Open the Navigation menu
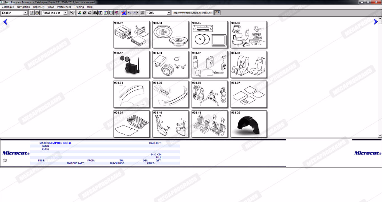The width and height of the screenshot is (382, 202). (23, 7)
